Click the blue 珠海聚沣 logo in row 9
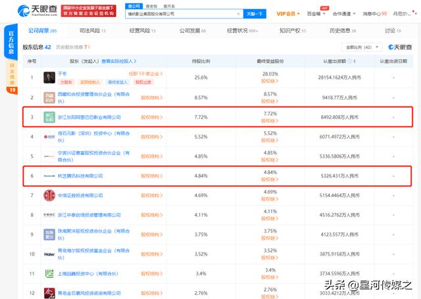Screen dimensions: 421x299 (49, 235)
